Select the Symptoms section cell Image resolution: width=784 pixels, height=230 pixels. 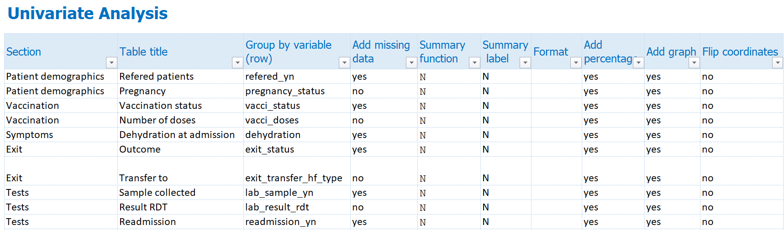tap(61, 135)
